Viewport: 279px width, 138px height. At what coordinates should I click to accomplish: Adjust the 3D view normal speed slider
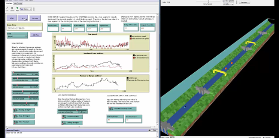click(208, 1)
